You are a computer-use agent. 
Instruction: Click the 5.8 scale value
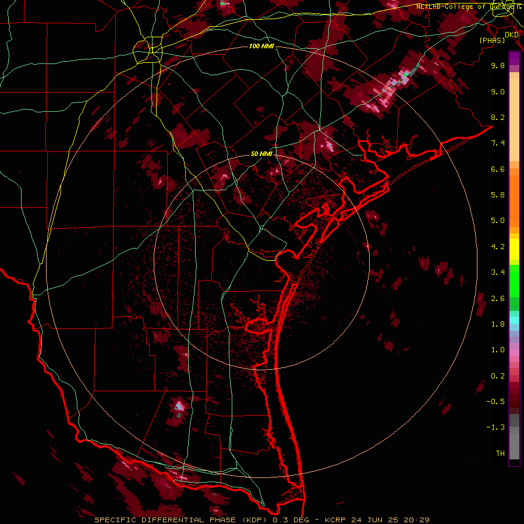click(x=498, y=195)
